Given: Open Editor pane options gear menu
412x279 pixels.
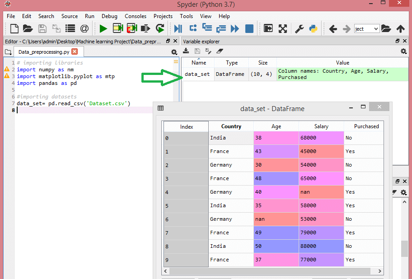Looking at the screenshot, I should tap(174, 52).
